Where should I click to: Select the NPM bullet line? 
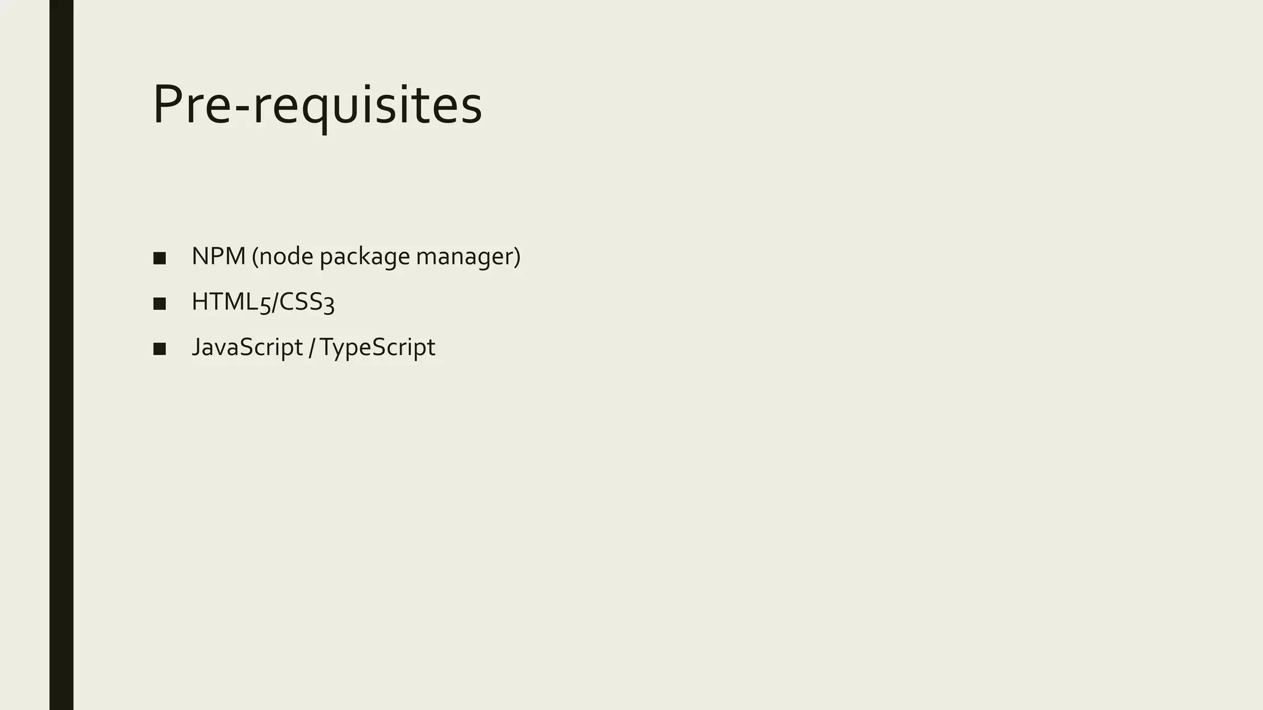click(356, 256)
